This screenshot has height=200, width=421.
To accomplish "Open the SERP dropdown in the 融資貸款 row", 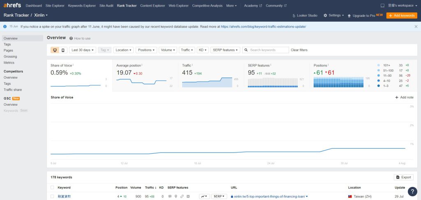I will [219, 196].
